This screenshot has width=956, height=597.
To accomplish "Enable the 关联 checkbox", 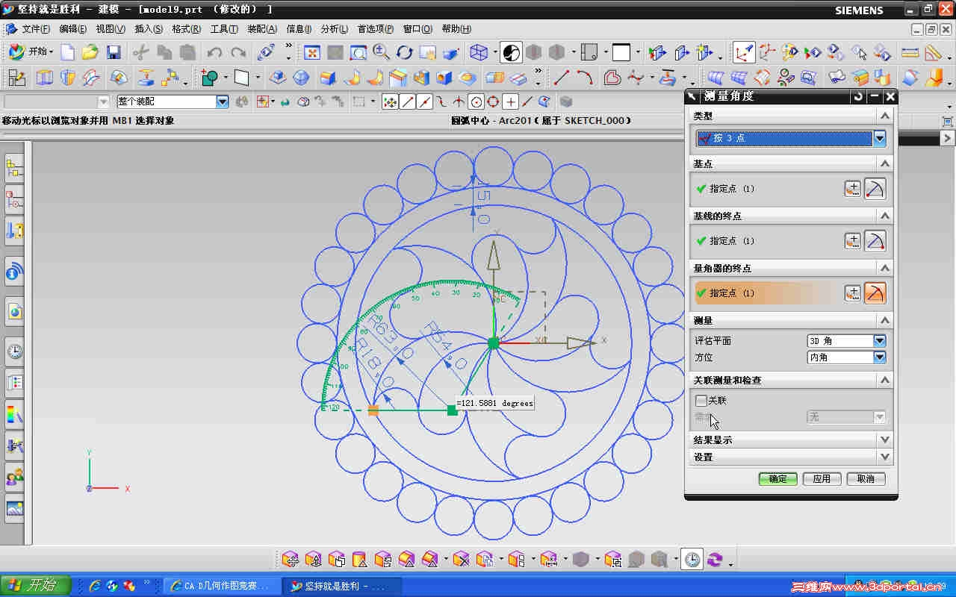I will (701, 401).
